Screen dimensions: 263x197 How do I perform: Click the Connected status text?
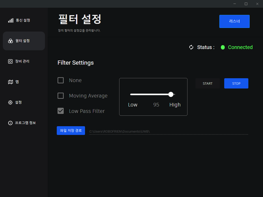pyautogui.click(x=240, y=47)
